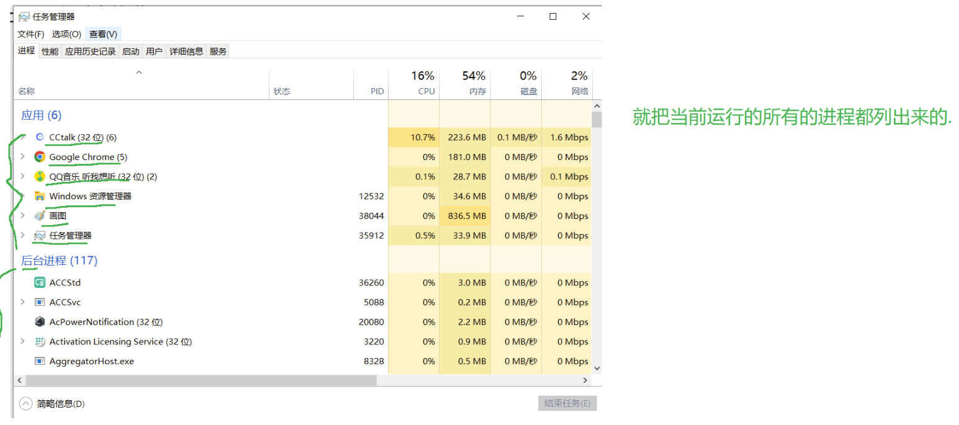This screenshot has width=959, height=425.
Task: Expand the Activation Licensing Service group
Action: coord(22,342)
